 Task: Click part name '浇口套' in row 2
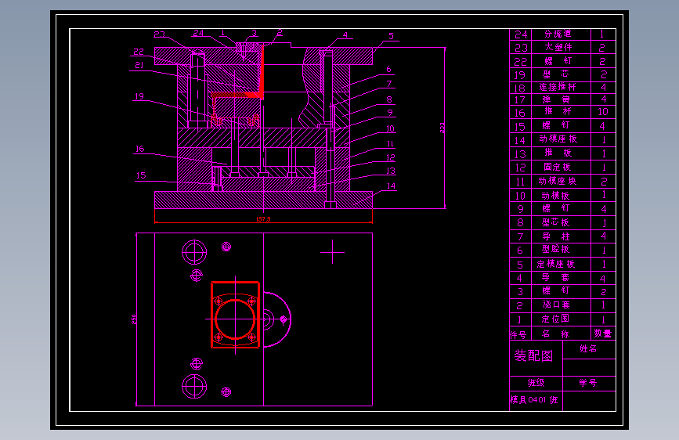pos(557,305)
